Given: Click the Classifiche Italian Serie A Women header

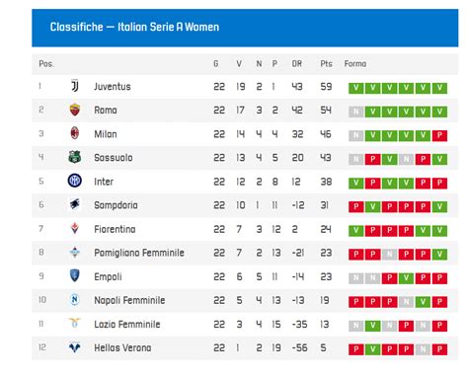Looking at the screenshot, I should tap(134, 27).
